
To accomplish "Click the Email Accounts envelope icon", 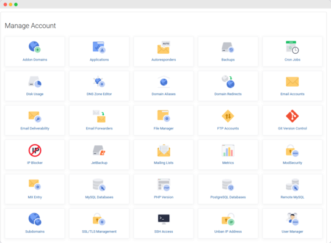I will (x=292, y=82).
